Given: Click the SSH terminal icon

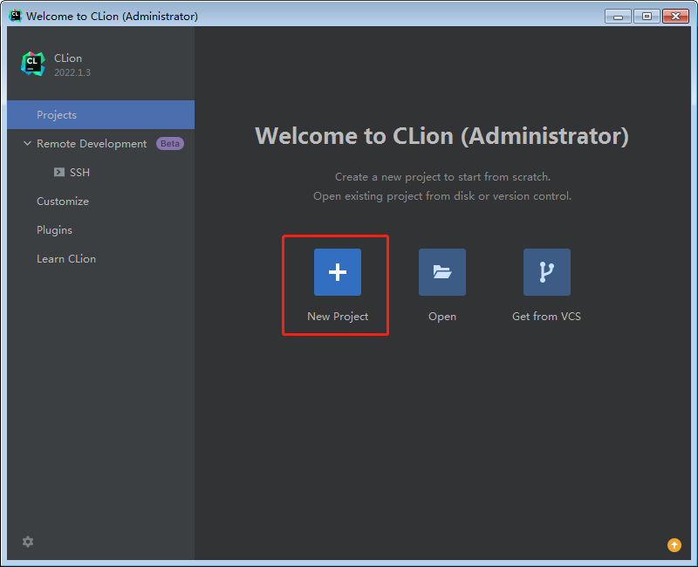Looking at the screenshot, I should coord(59,173).
